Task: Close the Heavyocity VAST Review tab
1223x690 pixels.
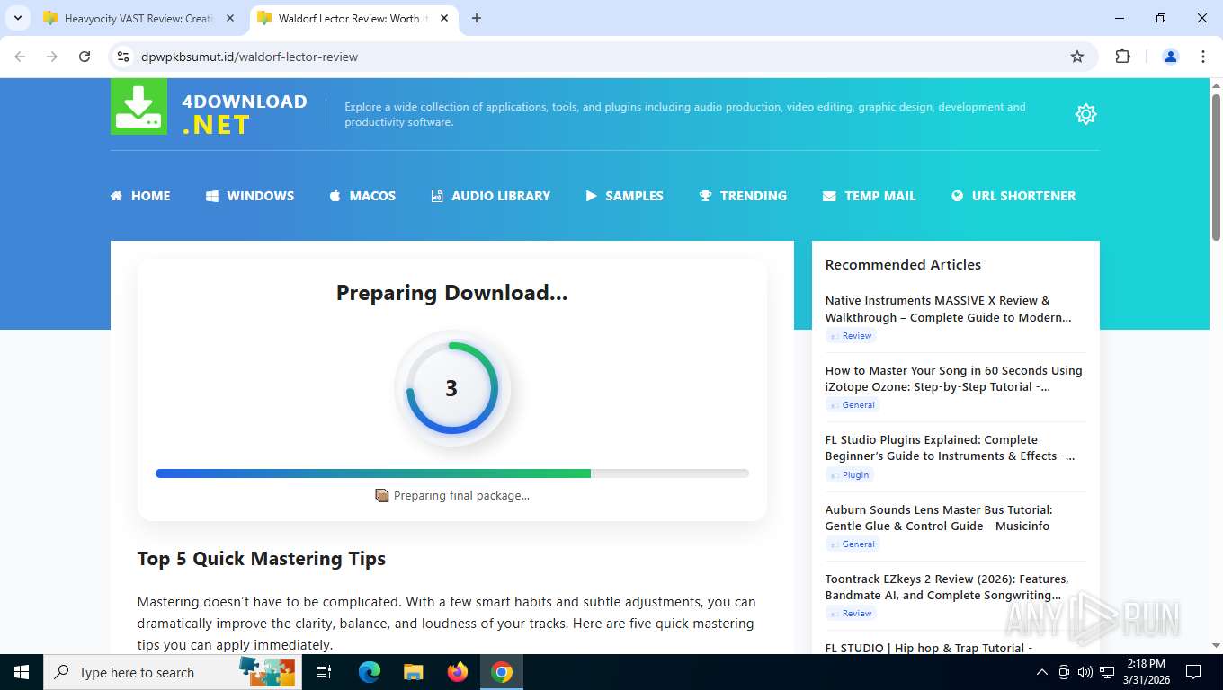Action: pos(230,18)
